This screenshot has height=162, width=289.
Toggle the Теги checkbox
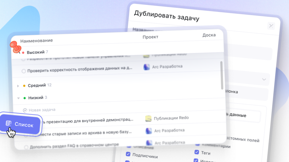coord(196,152)
